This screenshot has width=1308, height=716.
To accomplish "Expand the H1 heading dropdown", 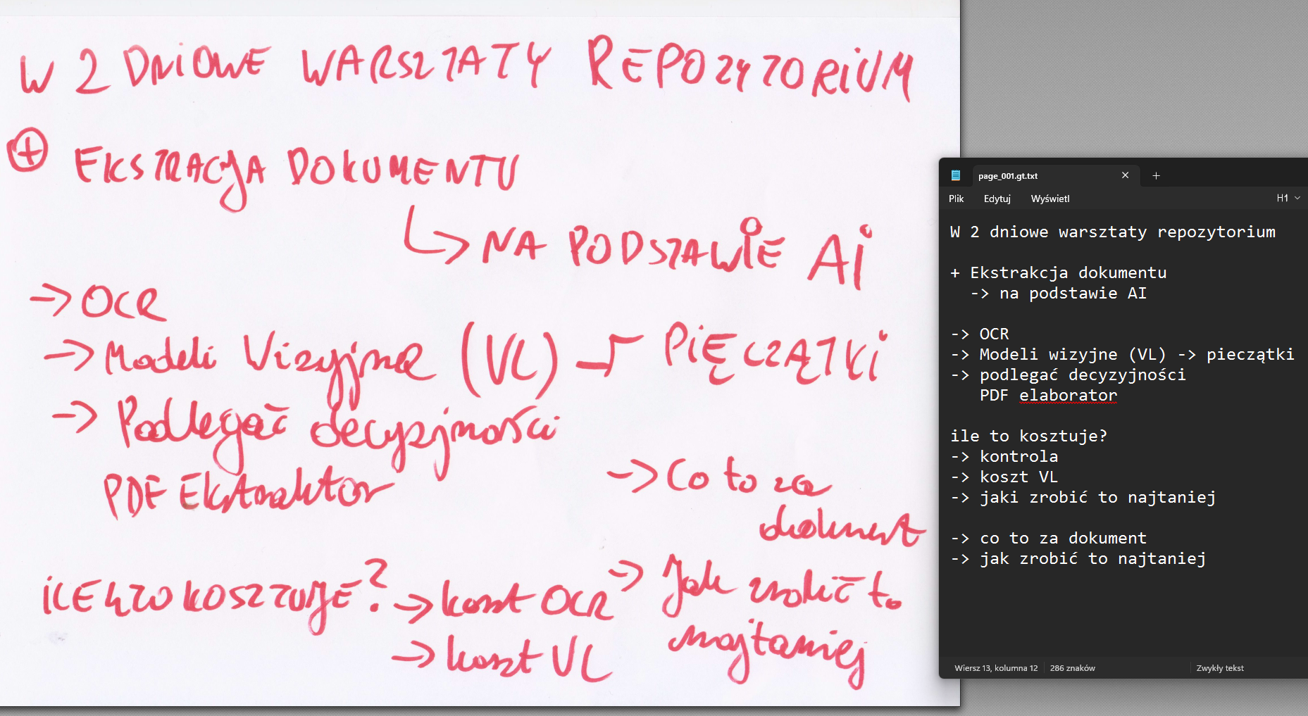I will pos(1288,199).
